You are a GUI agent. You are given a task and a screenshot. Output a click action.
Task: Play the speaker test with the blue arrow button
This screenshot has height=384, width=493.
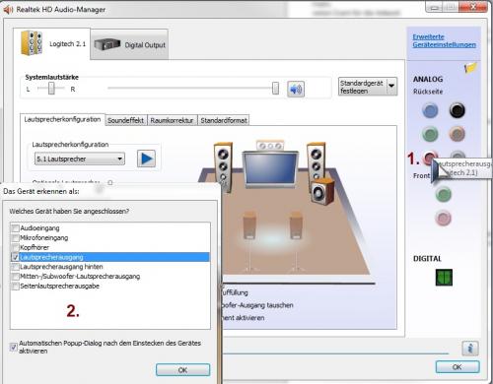146,159
